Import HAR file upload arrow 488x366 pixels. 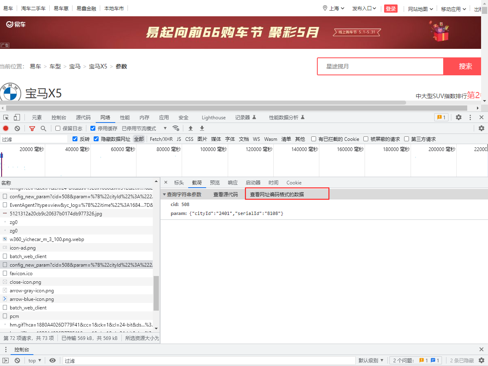point(191,128)
